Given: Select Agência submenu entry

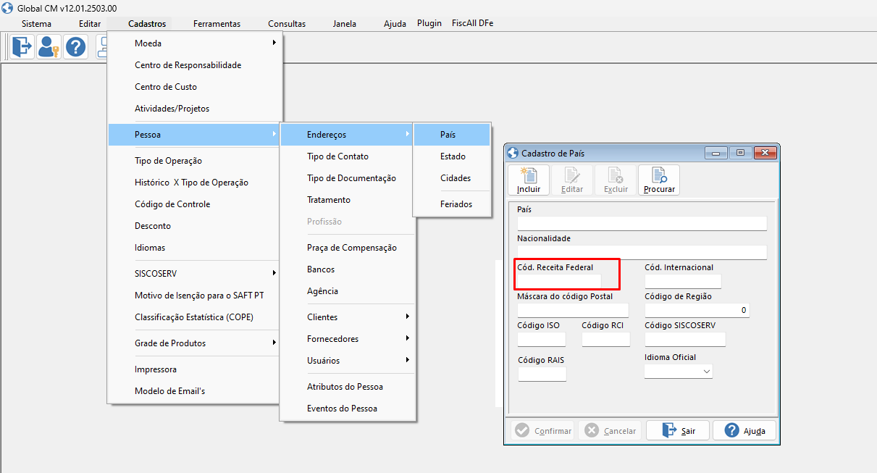Looking at the screenshot, I should (348, 291).
